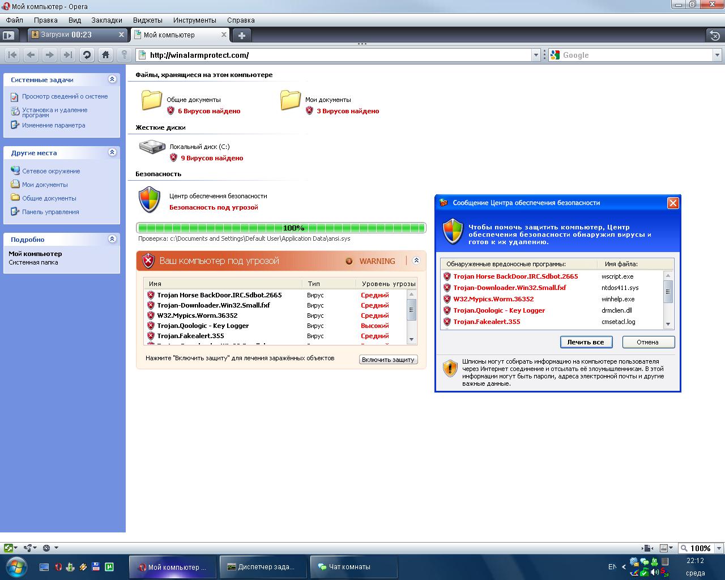
Task: Open the Google search engine dropdown
Action: (717, 55)
